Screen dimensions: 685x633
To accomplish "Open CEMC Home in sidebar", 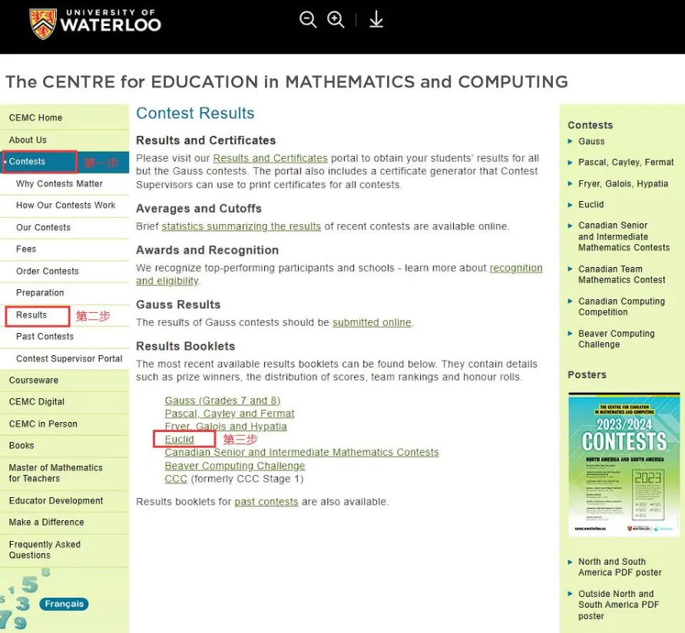I will pos(35,118).
